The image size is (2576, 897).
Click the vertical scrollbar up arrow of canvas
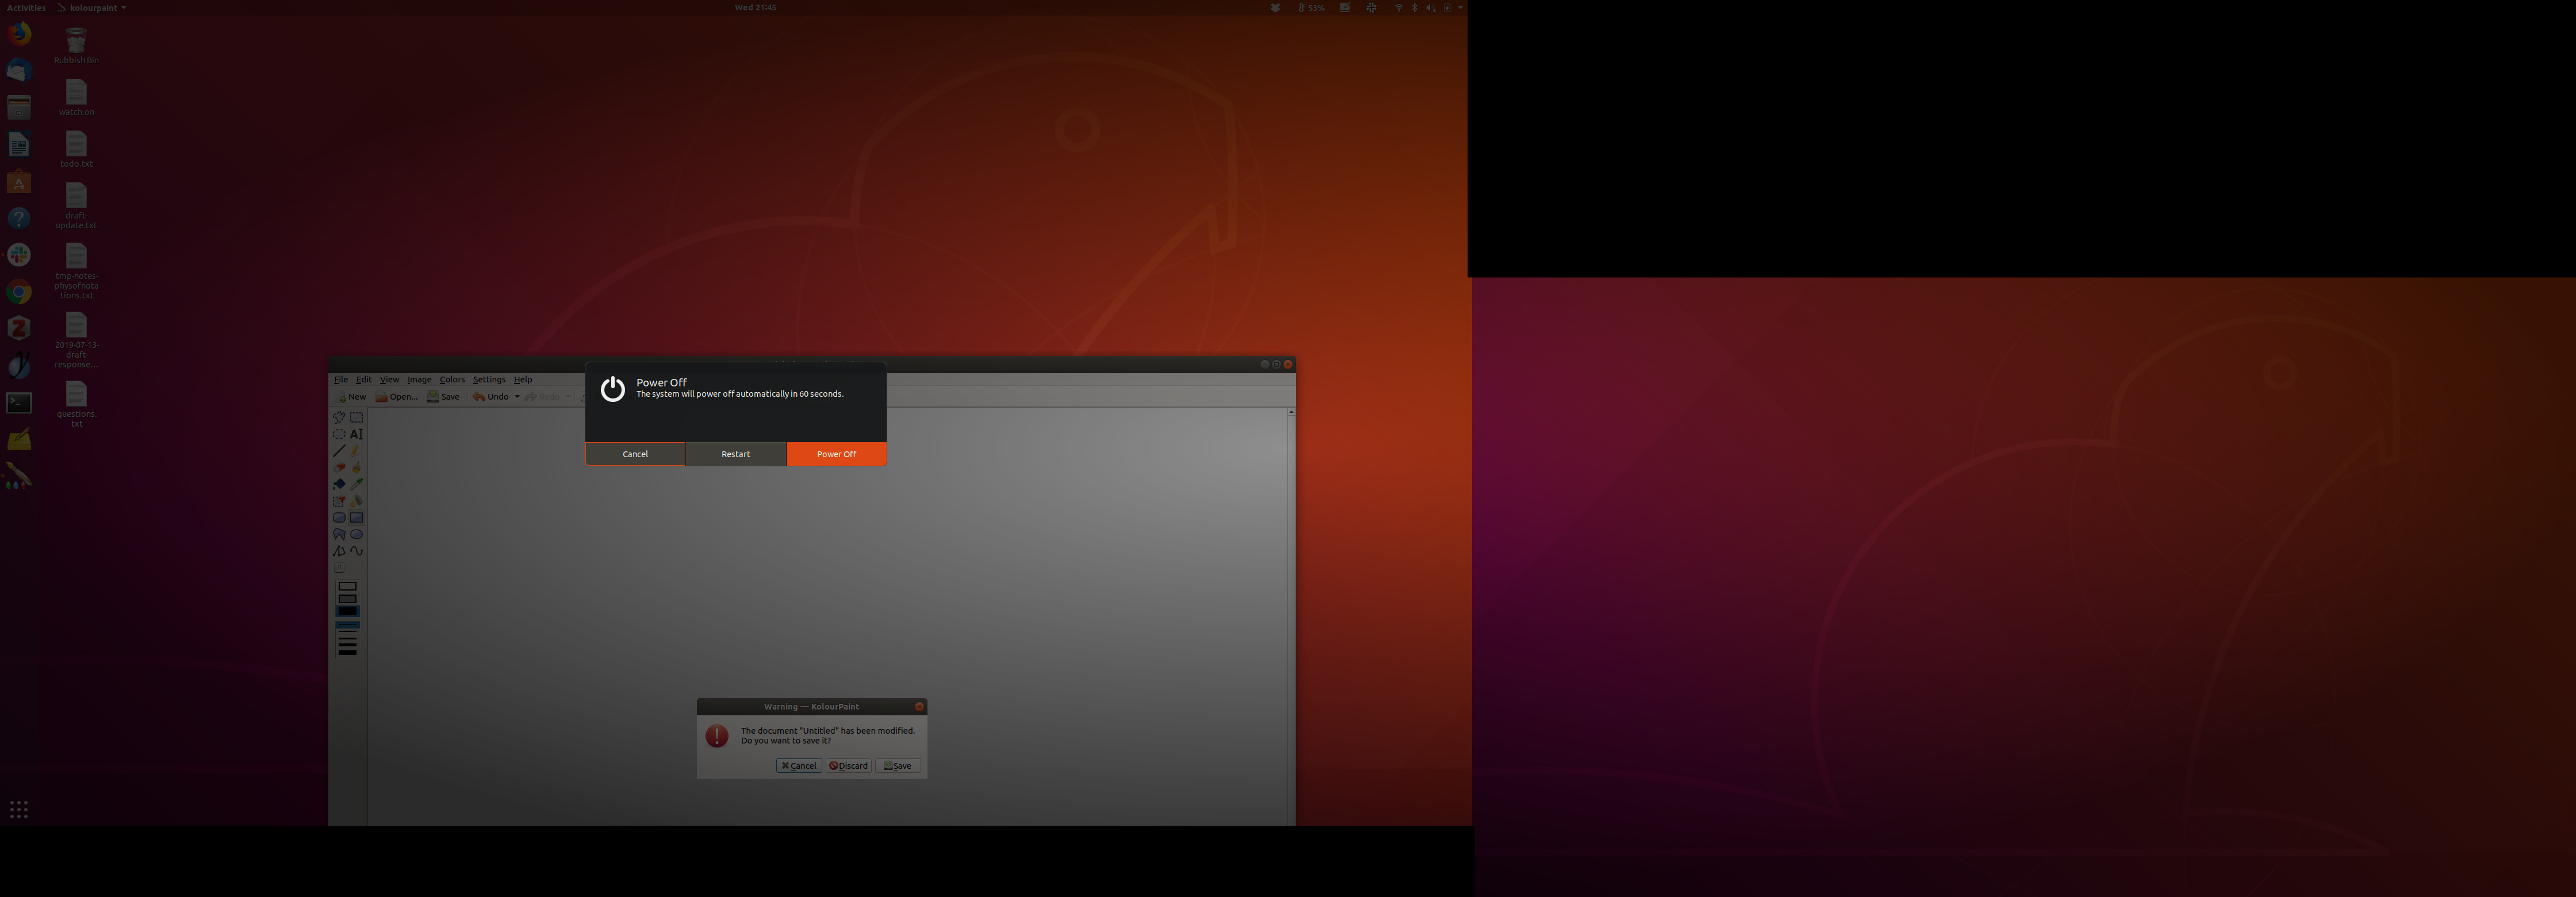coord(1291,412)
